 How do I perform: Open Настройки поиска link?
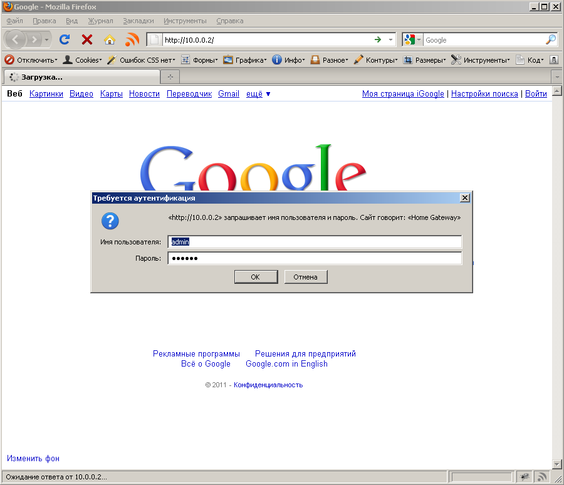pyautogui.click(x=484, y=94)
